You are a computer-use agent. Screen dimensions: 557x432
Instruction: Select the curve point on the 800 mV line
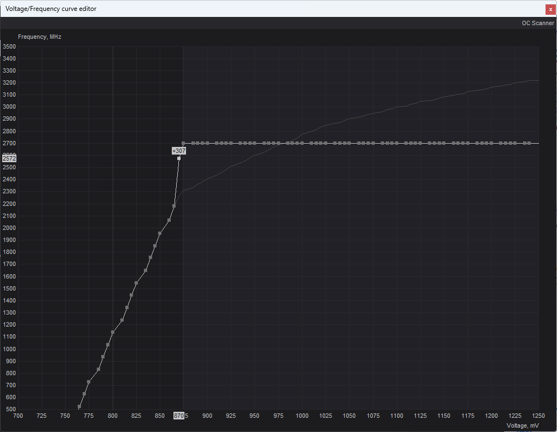113,332
